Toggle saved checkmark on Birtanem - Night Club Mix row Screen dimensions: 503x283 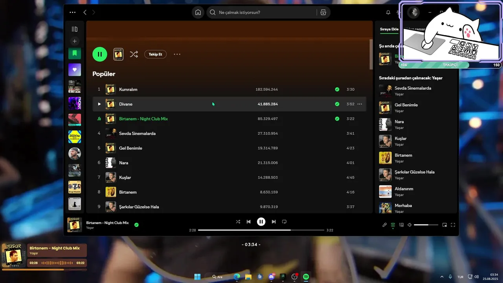click(x=337, y=119)
